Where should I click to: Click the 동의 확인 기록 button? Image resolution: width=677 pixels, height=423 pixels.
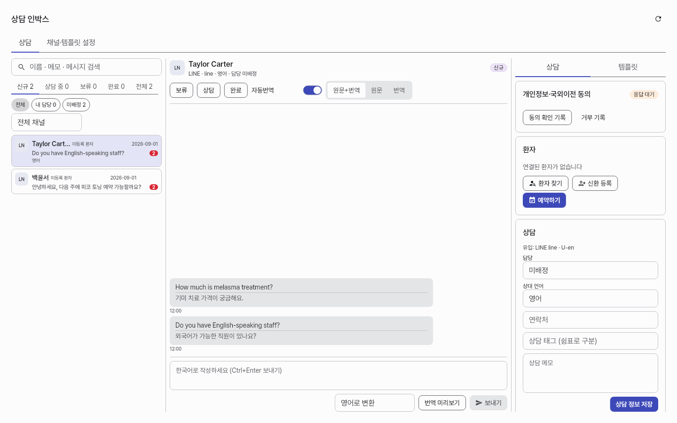point(547,117)
